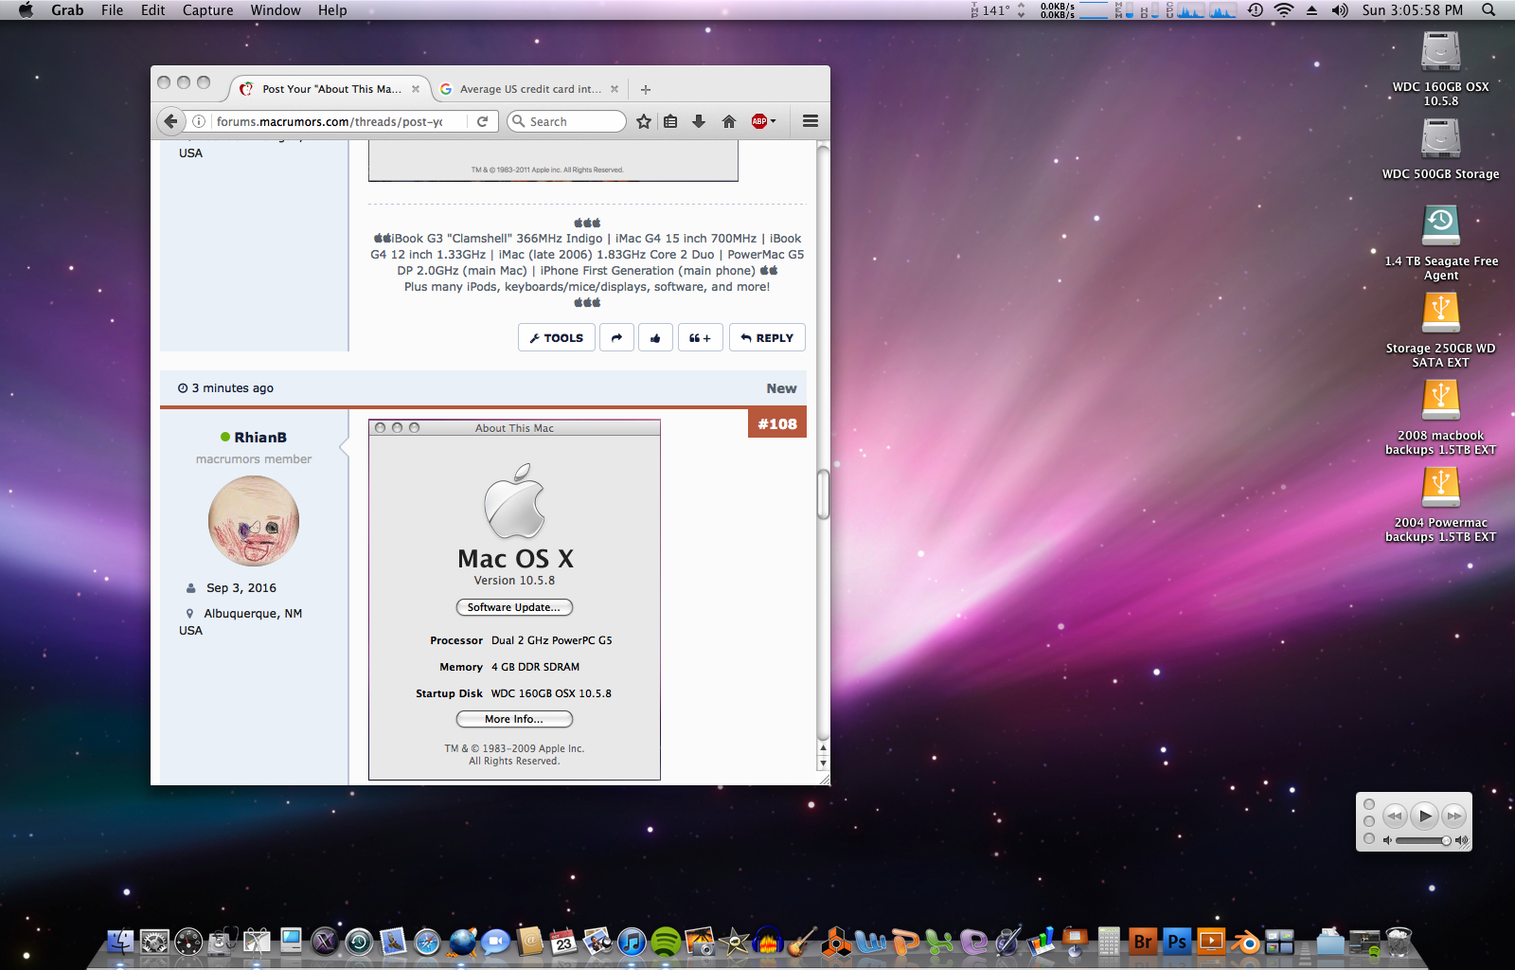Open Spotlight search in the menu bar
This screenshot has width=1515, height=970.
(x=1488, y=10)
